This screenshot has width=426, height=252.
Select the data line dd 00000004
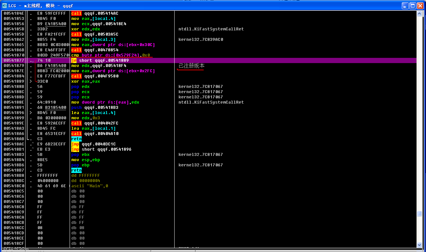[86, 181]
